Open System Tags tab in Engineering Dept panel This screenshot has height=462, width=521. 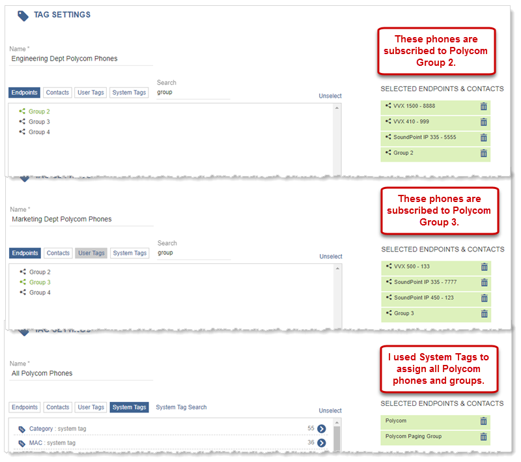(x=129, y=93)
